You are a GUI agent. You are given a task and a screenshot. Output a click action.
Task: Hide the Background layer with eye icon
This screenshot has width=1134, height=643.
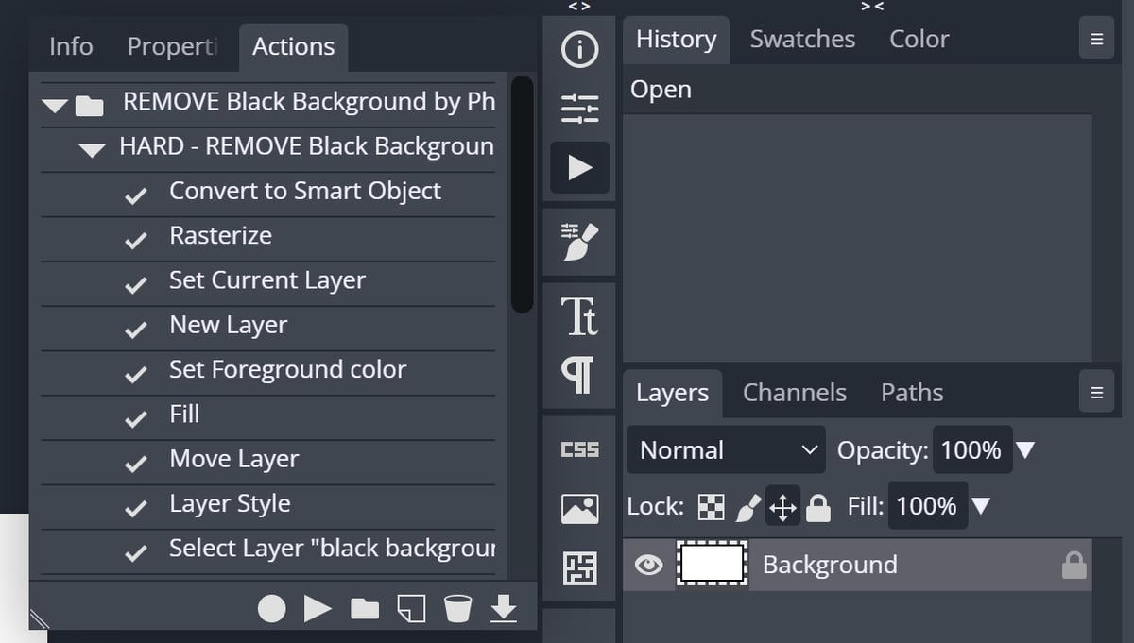648,565
